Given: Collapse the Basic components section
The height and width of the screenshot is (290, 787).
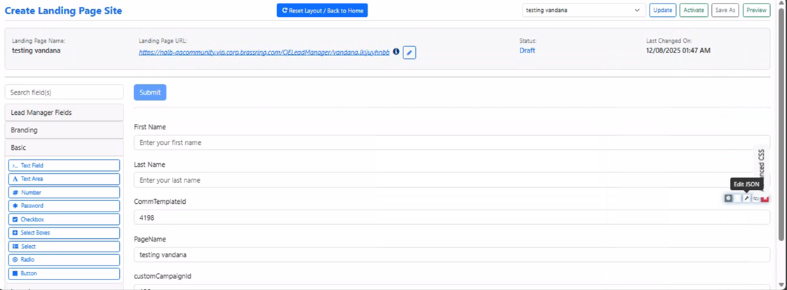Looking at the screenshot, I should pos(64,148).
